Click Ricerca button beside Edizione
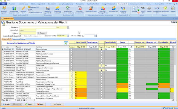This screenshot has height=109, width=178. click(x=42, y=33)
